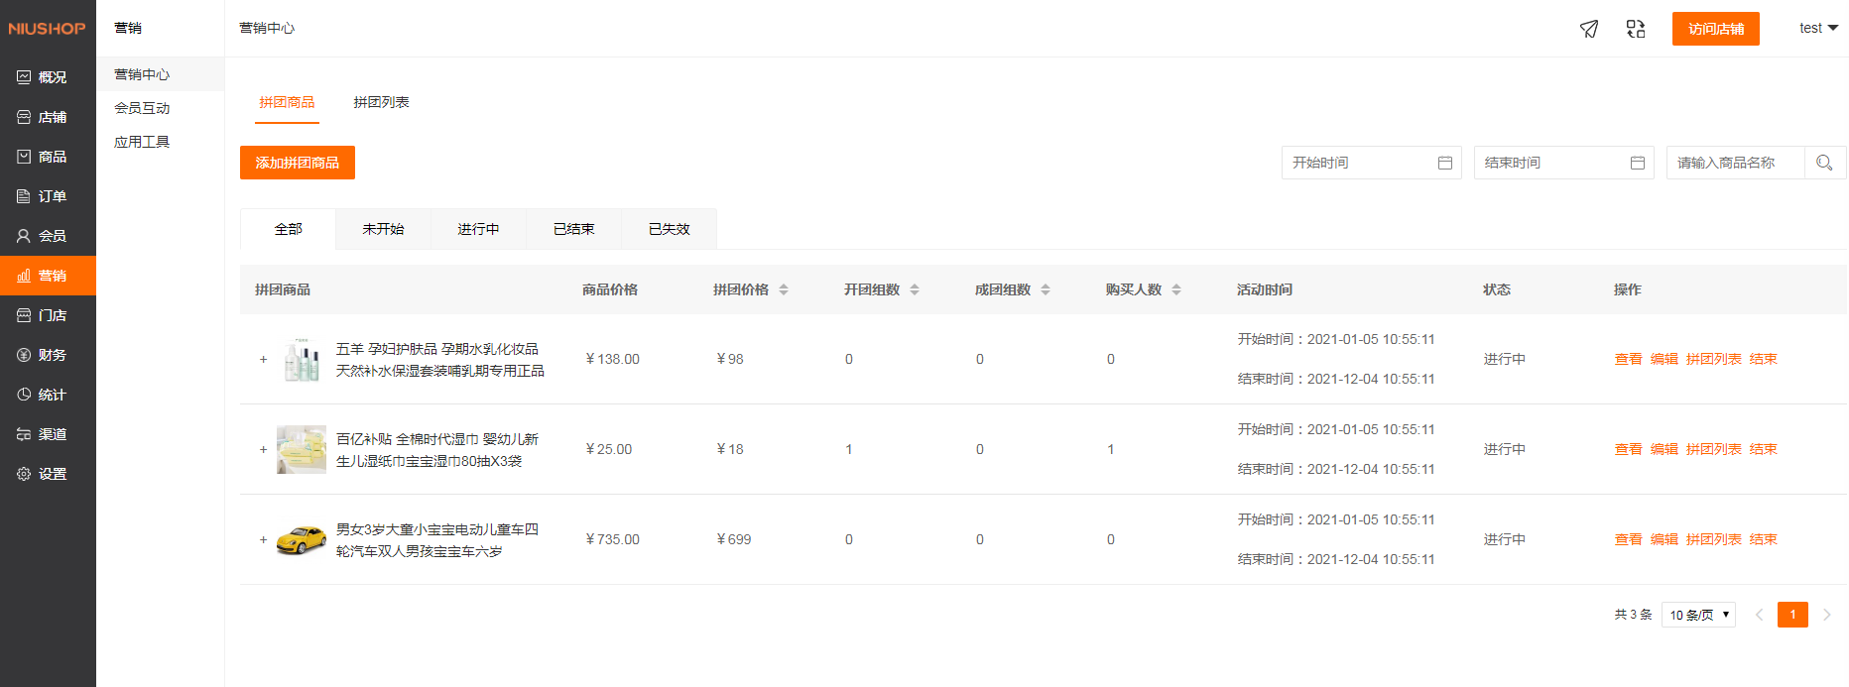Click 编辑 link for the yellow car product

pos(1664,539)
